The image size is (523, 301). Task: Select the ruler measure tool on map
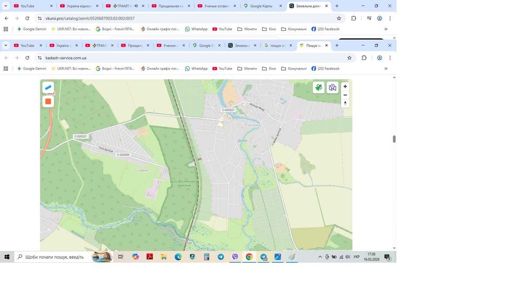point(48,87)
